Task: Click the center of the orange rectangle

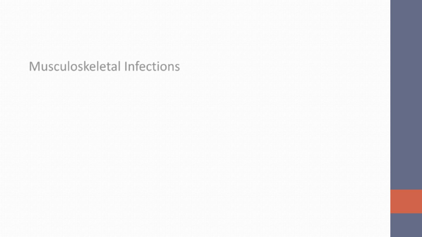Action: click(406, 201)
